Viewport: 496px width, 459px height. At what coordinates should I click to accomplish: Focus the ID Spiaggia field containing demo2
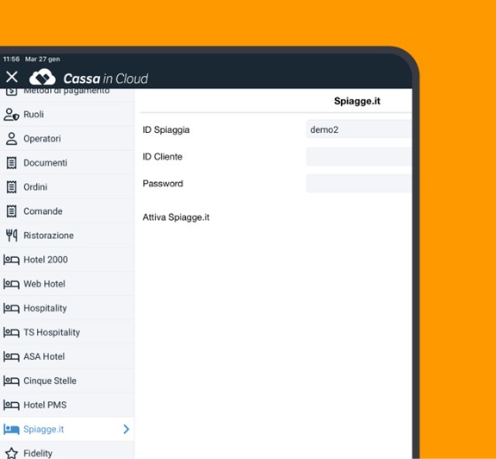point(359,129)
